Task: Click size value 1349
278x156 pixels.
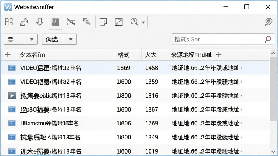Action: (x=151, y=137)
